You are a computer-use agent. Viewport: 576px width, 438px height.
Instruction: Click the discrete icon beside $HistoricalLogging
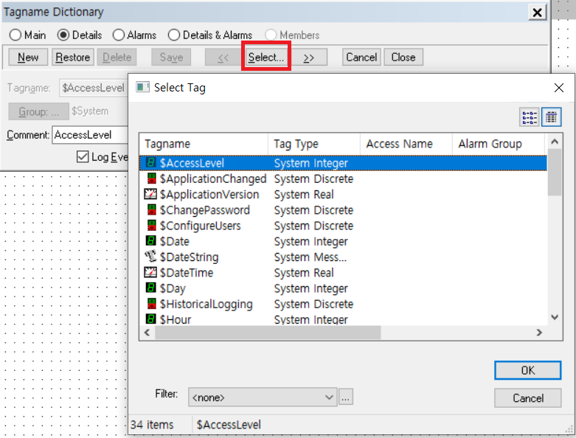[151, 304]
